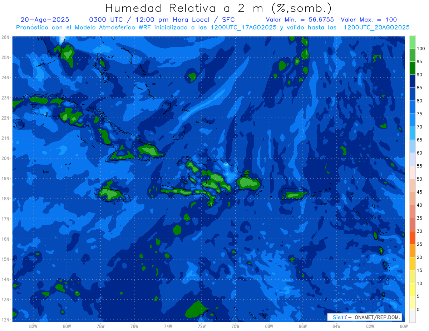Click the 'Pronóstico con el Modelo Atmosférico WRF' line
This screenshot has width=429, height=331.
[213, 27]
